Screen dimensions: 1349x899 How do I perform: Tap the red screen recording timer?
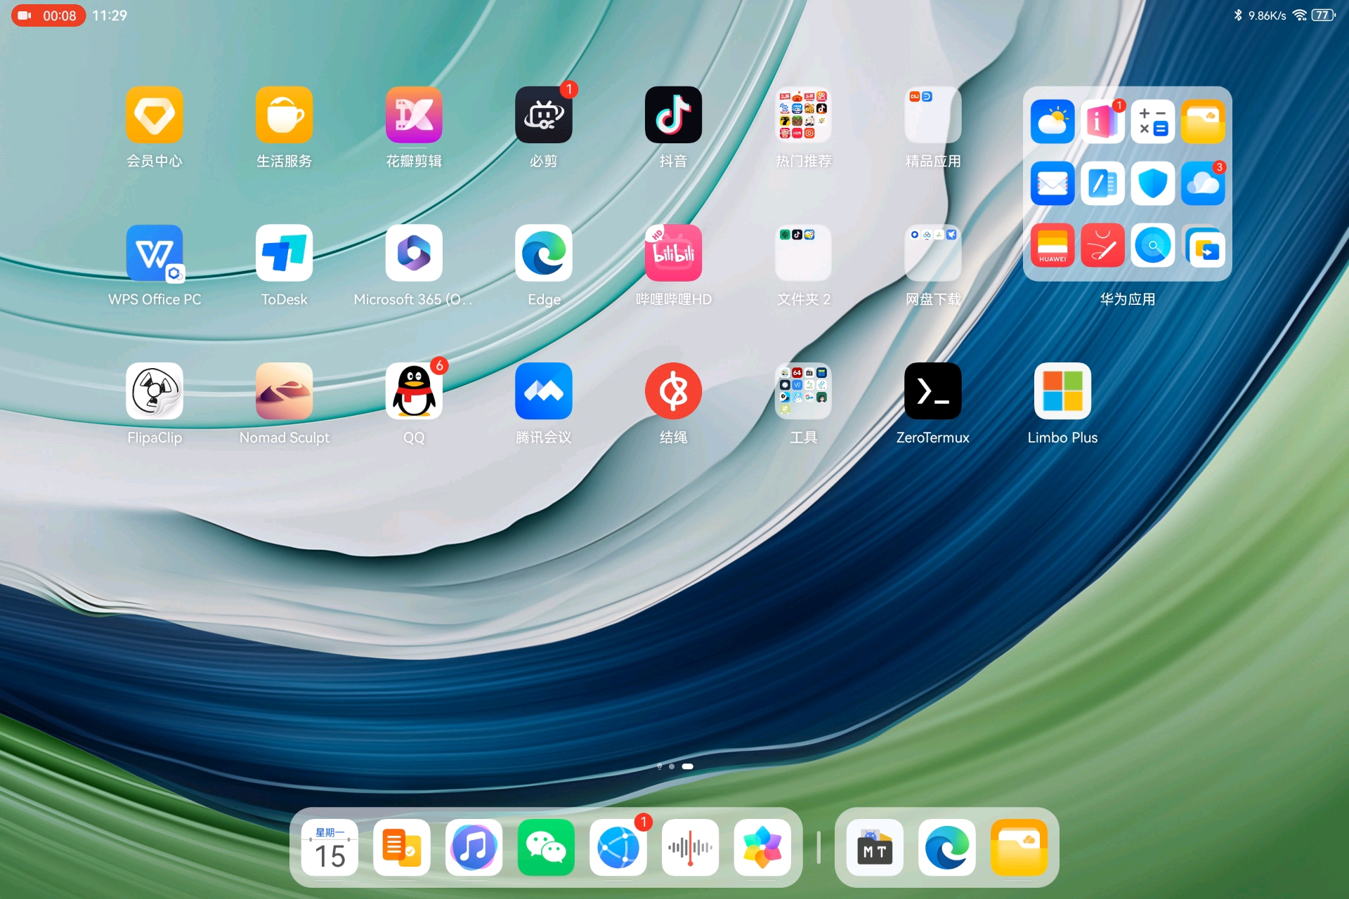click(x=48, y=15)
